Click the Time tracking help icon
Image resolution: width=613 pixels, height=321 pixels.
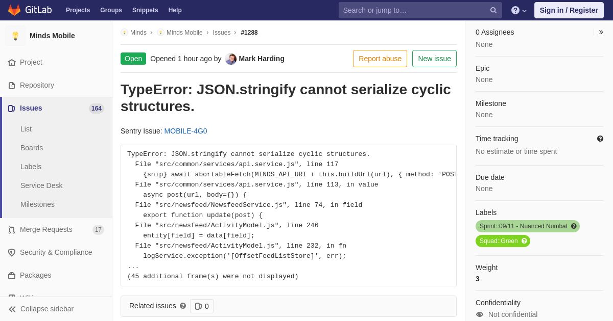tap(600, 139)
